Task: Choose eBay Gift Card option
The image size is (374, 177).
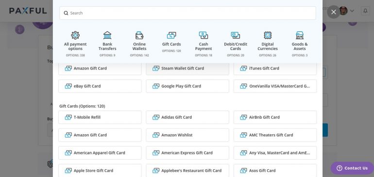Action: [x=100, y=86]
